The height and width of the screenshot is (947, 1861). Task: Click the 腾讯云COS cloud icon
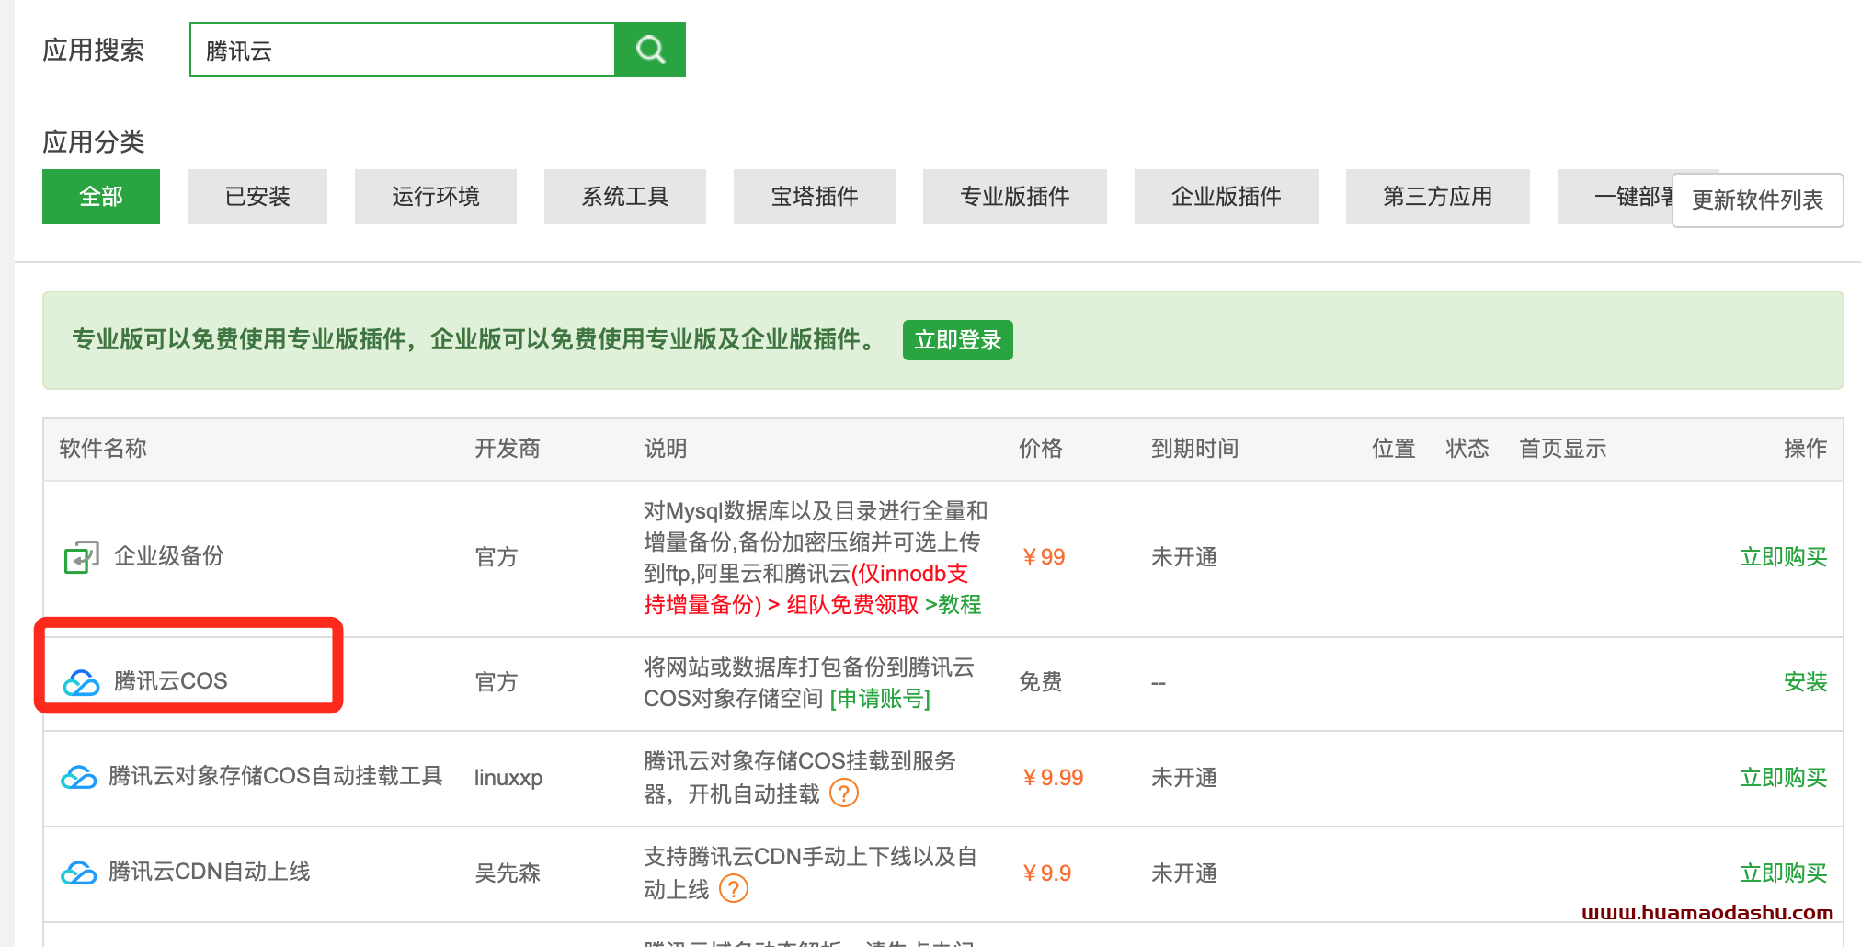(81, 682)
